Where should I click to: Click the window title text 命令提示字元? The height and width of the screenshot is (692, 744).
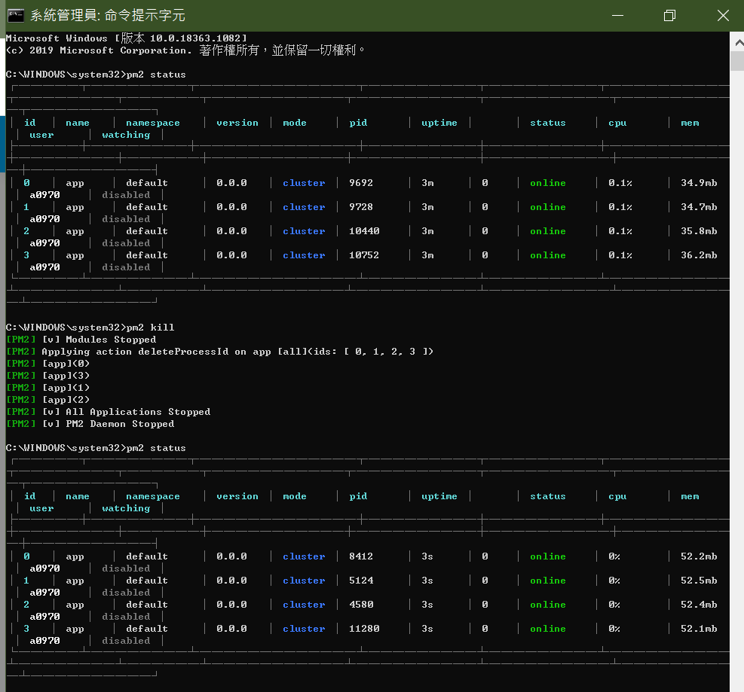point(144,16)
